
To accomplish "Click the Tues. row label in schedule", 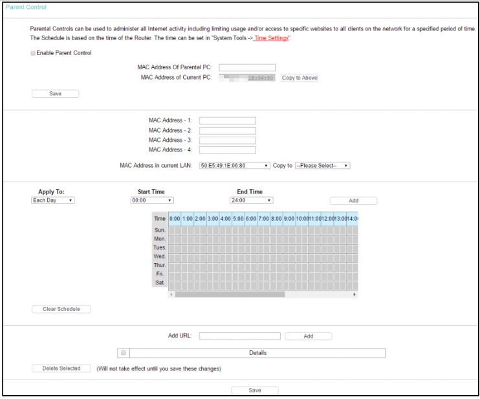I will pyautogui.click(x=160, y=247).
